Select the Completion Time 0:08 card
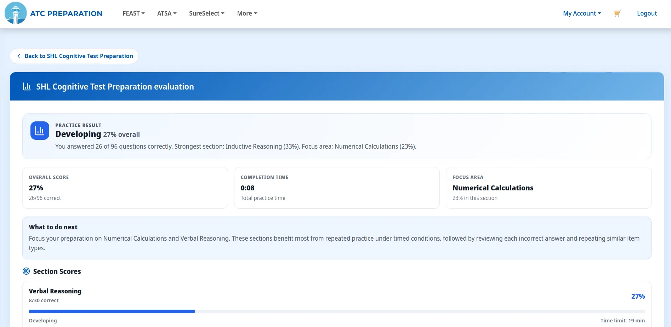 click(337, 188)
